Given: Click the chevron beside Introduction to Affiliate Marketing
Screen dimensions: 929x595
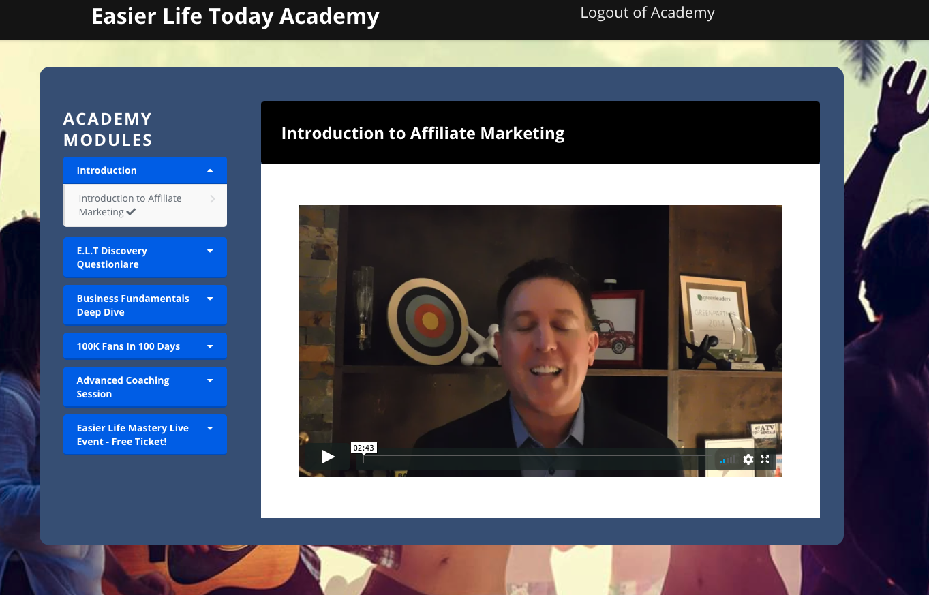Looking at the screenshot, I should 213,199.
